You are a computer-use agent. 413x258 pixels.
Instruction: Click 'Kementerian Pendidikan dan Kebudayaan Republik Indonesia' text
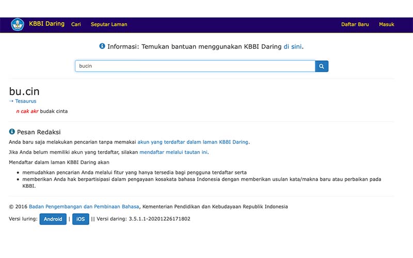[215, 207]
